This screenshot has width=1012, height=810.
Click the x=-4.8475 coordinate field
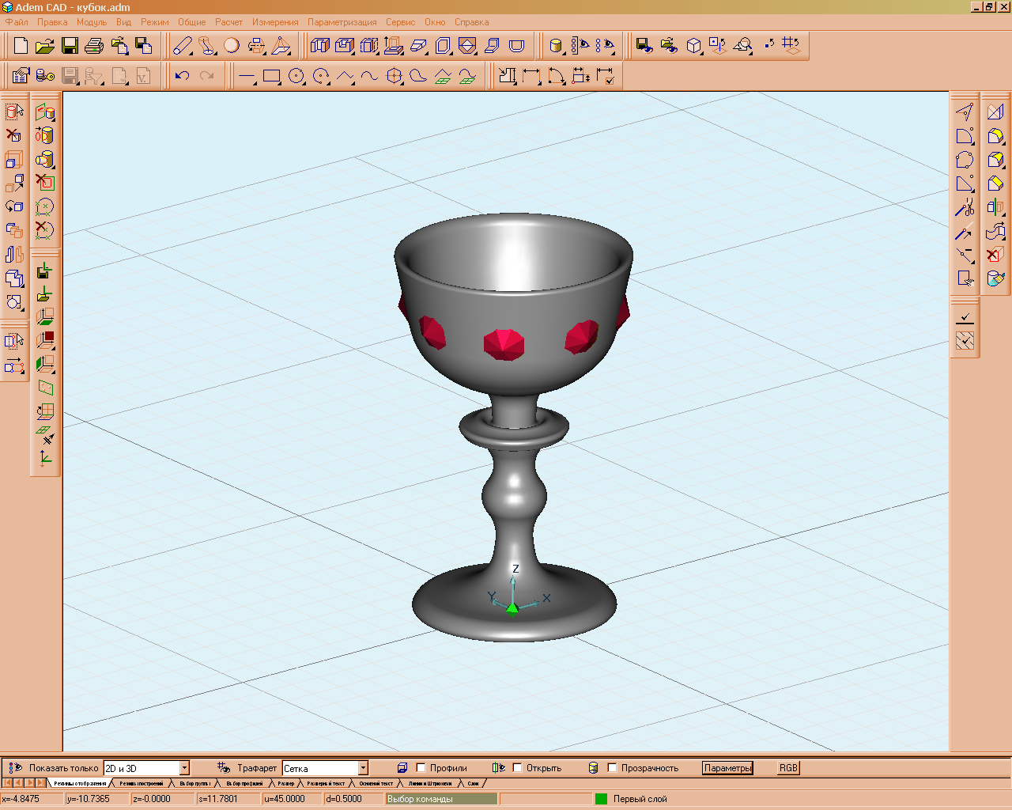coord(32,799)
